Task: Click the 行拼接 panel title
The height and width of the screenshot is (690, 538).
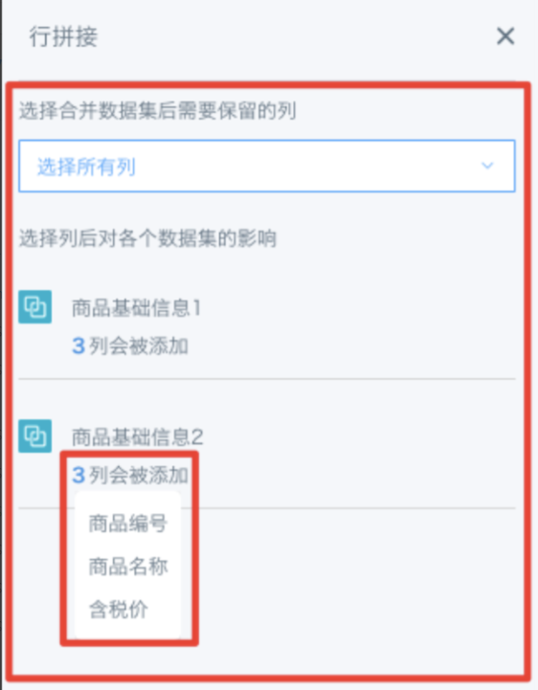Action: tap(63, 36)
